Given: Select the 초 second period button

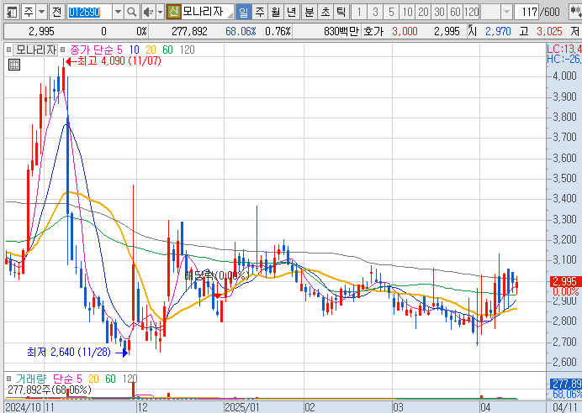Looking at the screenshot, I should (x=325, y=12).
